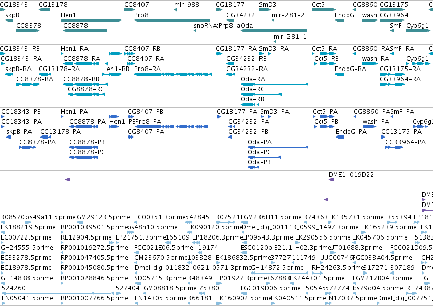Click the mir-988 gene label
Screen dimensions: 433x306
pos(187,5)
